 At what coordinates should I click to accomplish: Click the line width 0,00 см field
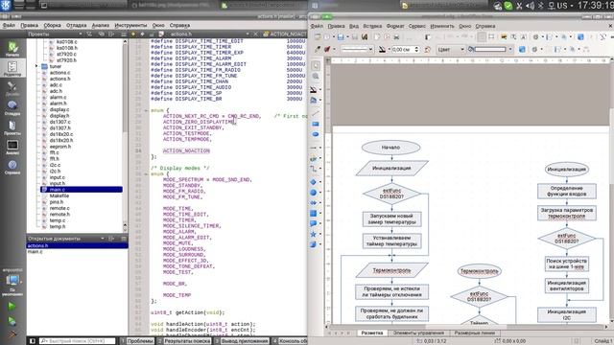(402, 49)
